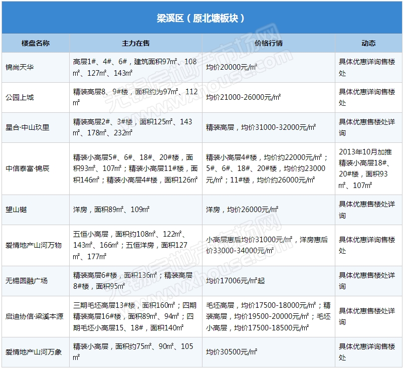Select the 山河万象 price "均价30500元/㎡"
Viewport: 404px width, 370px height.
click(232, 352)
